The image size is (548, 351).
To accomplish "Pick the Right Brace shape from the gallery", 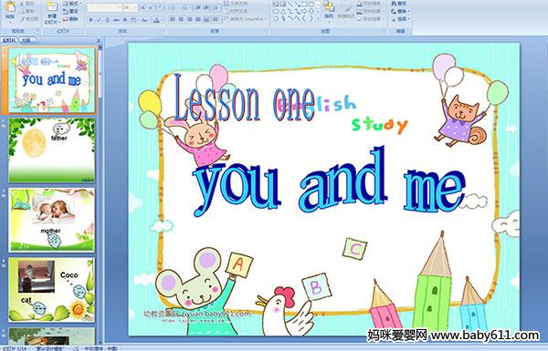I will tap(311, 18).
